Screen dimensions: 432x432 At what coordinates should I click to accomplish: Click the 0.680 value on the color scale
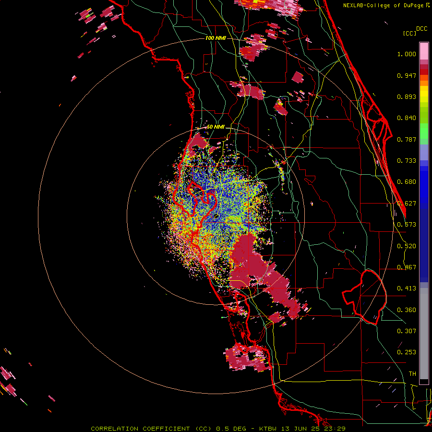point(407,182)
